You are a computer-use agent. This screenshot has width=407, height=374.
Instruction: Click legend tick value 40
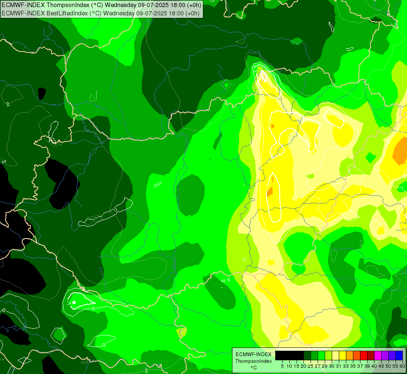[x=374, y=366]
